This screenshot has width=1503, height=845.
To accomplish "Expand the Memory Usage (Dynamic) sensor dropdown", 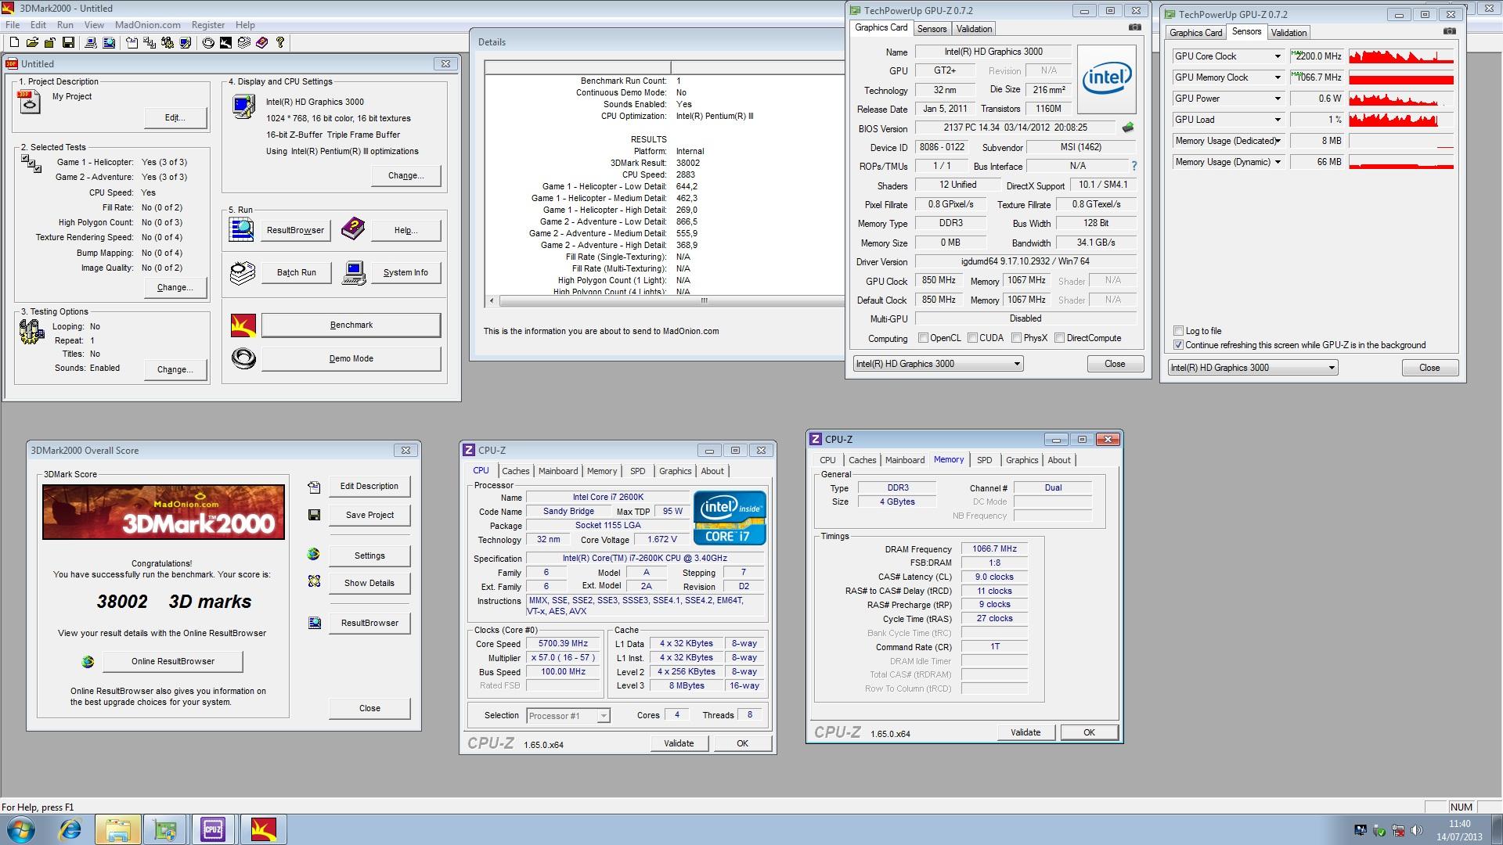I will [1278, 162].
